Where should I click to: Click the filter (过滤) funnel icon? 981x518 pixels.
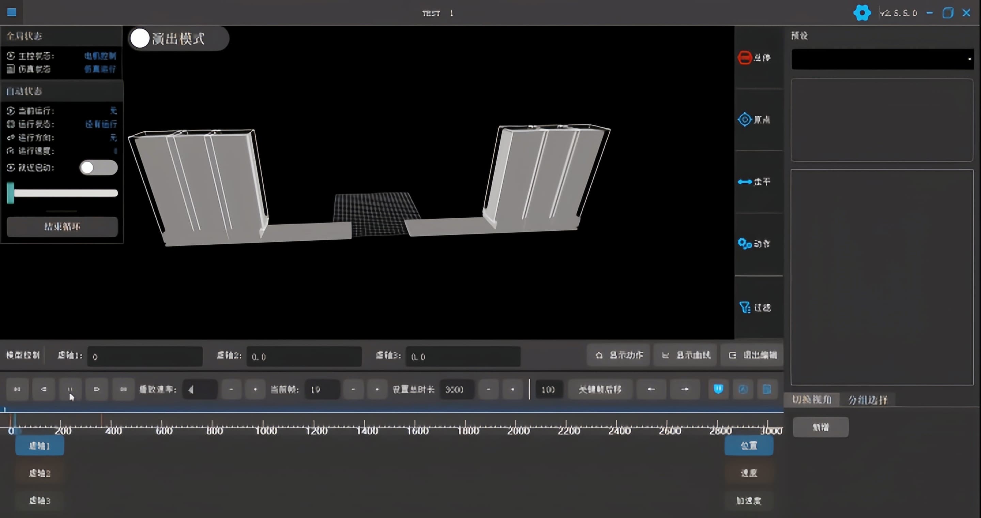tap(745, 307)
